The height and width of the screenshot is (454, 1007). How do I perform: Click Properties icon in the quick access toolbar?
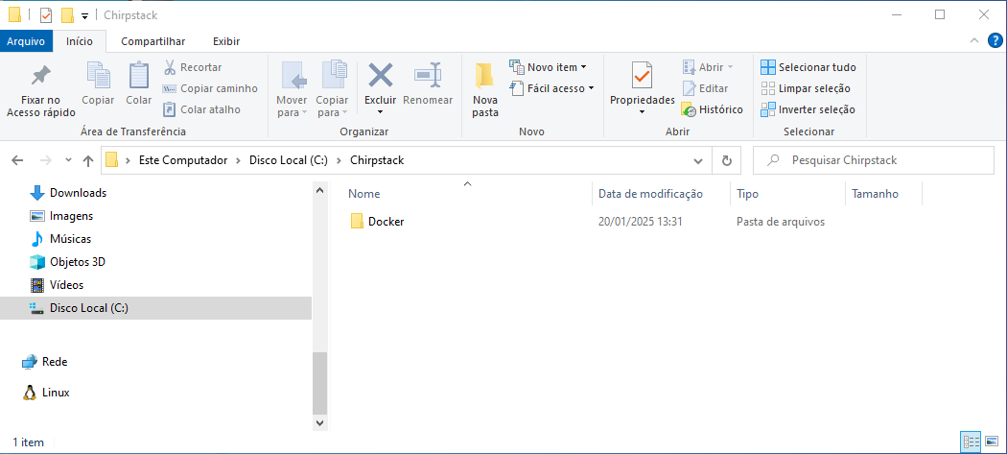(46, 15)
